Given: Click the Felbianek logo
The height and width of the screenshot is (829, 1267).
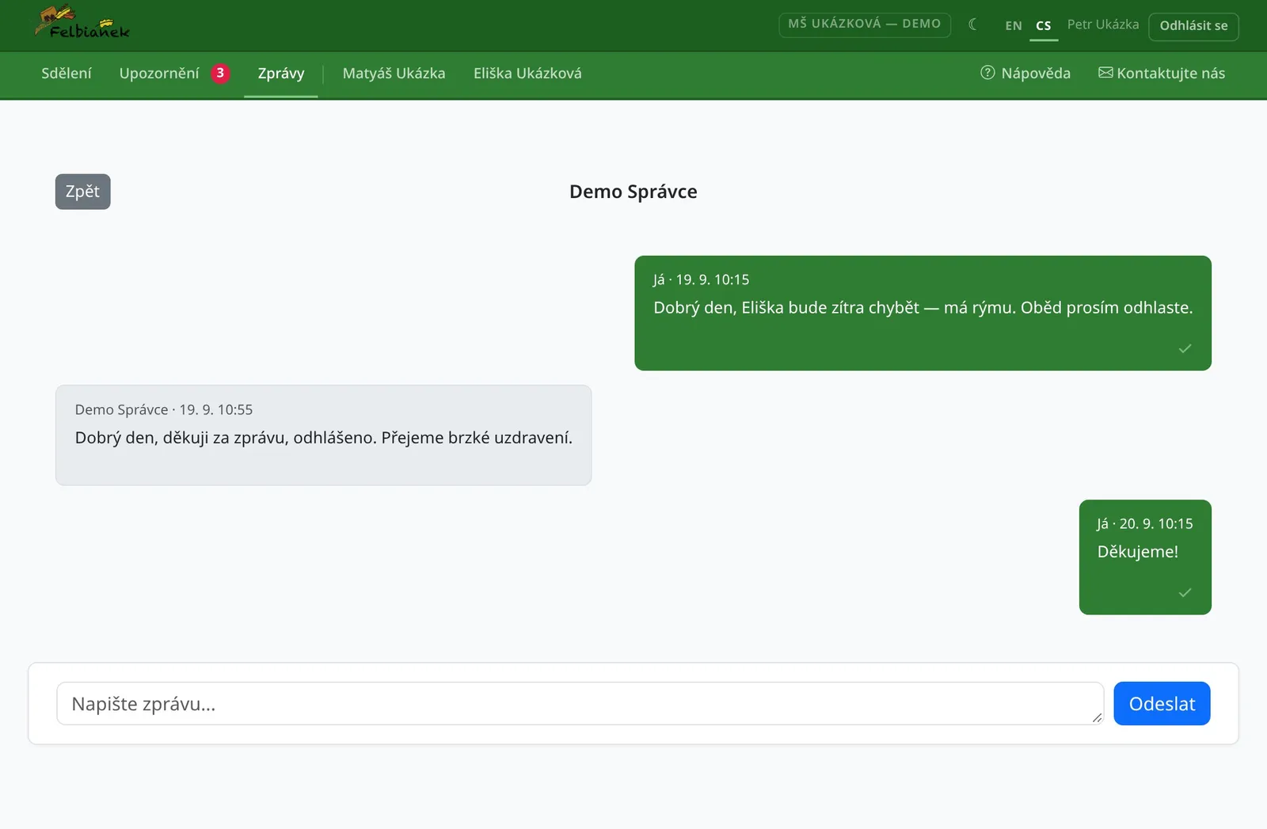Looking at the screenshot, I should click(82, 23).
